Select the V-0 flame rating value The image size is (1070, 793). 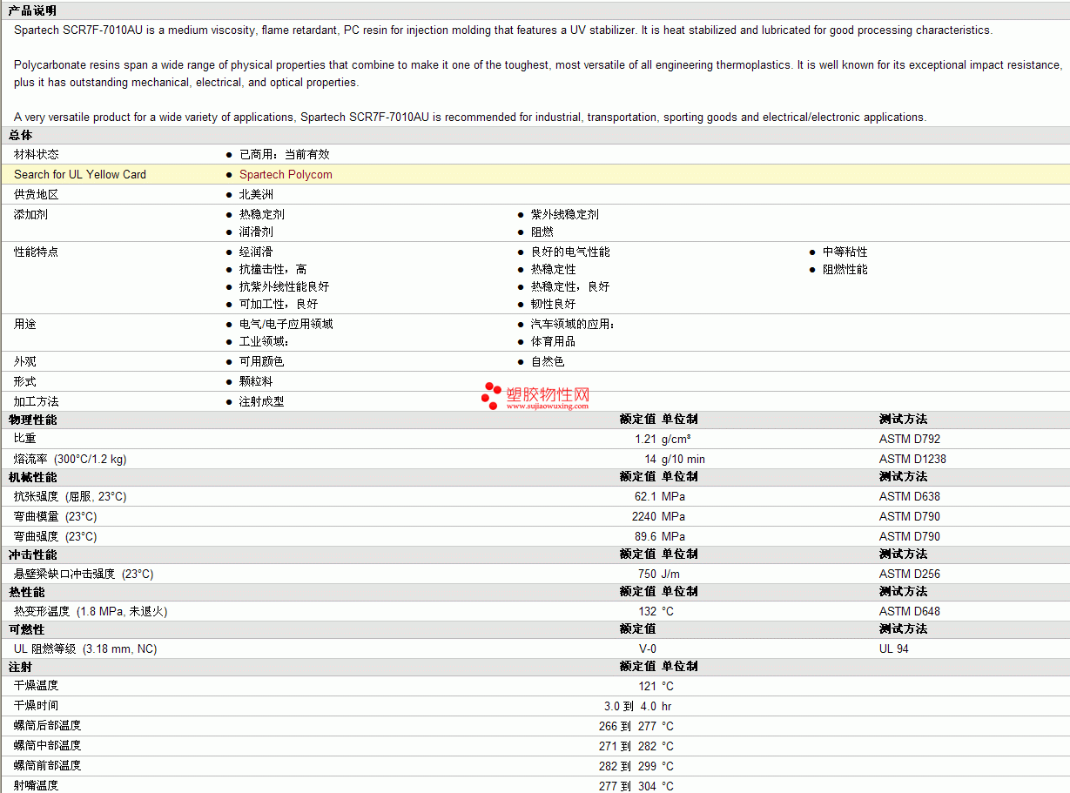(x=648, y=649)
